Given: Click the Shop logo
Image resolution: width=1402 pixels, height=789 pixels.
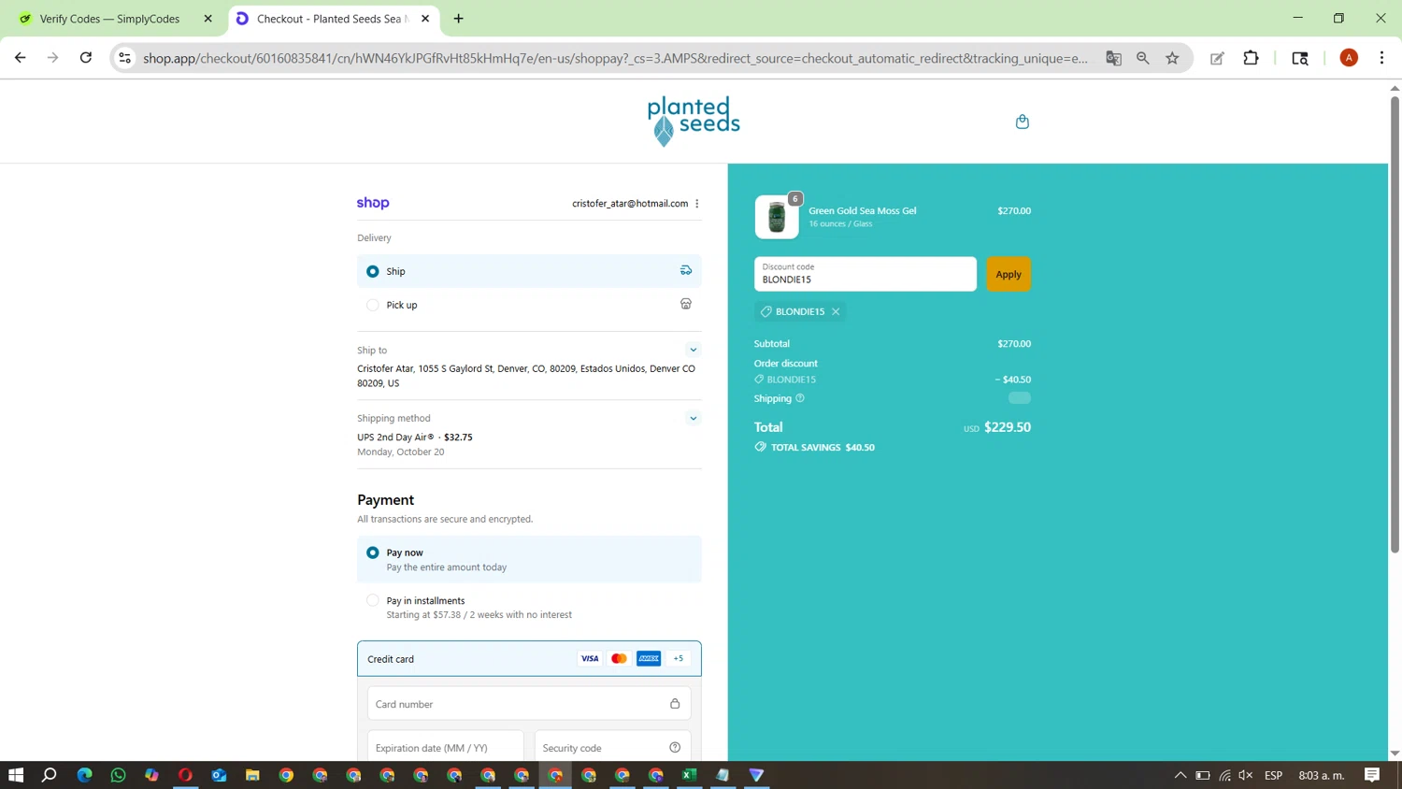Looking at the screenshot, I should coord(373,203).
